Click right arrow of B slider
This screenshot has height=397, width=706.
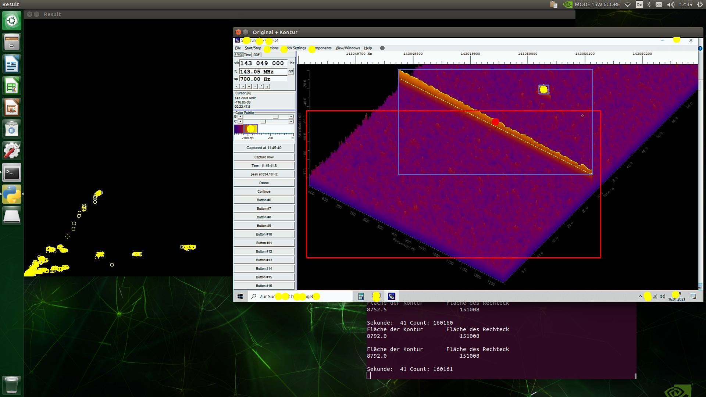(291, 117)
